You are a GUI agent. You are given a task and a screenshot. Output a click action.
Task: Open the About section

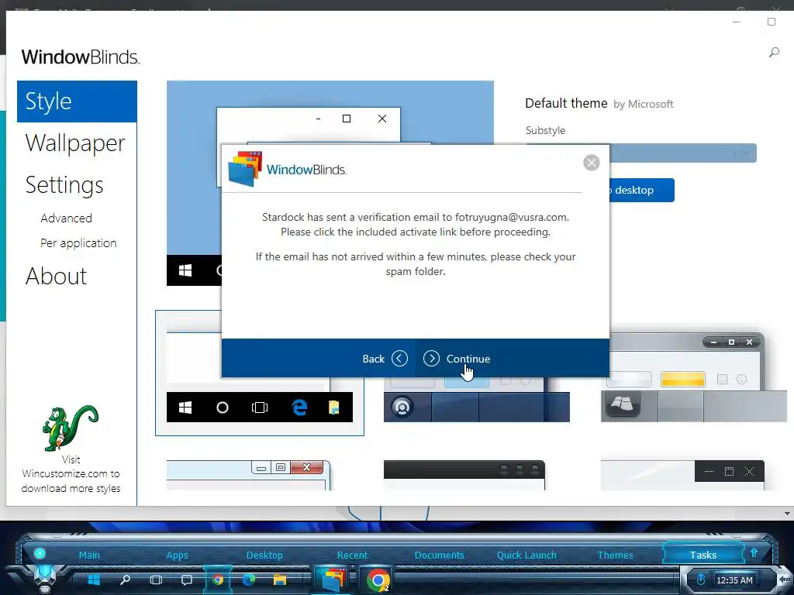tap(56, 277)
